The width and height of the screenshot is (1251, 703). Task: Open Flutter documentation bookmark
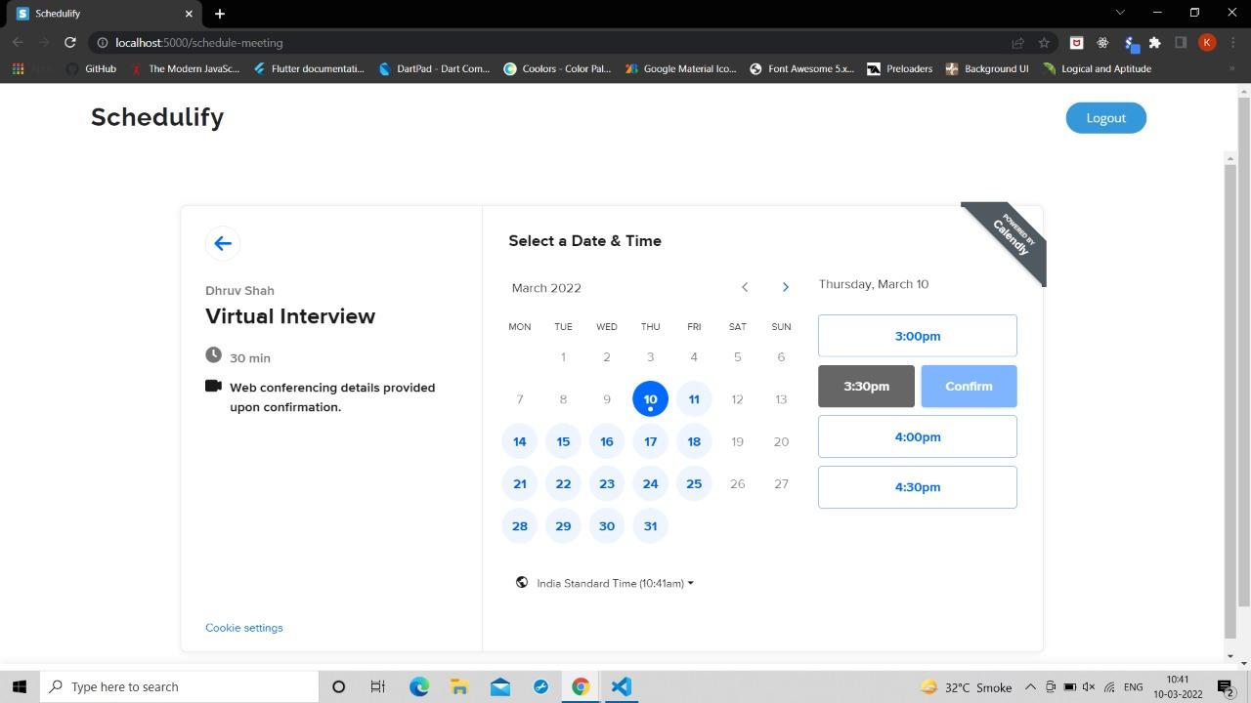(308, 68)
